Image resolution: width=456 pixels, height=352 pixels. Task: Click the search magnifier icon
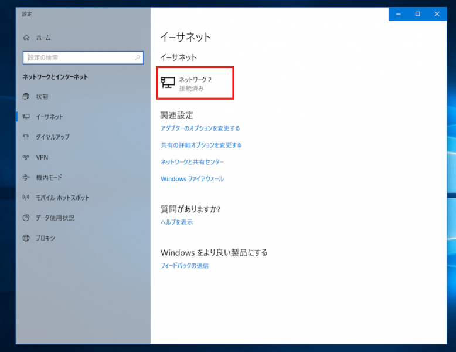pyautogui.click(x=138, y=57)
